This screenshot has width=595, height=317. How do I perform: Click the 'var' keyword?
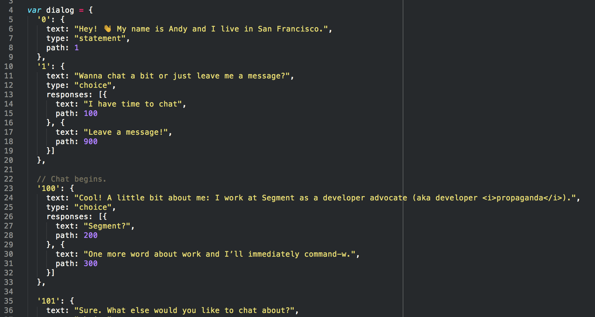[x=34, y=10]
